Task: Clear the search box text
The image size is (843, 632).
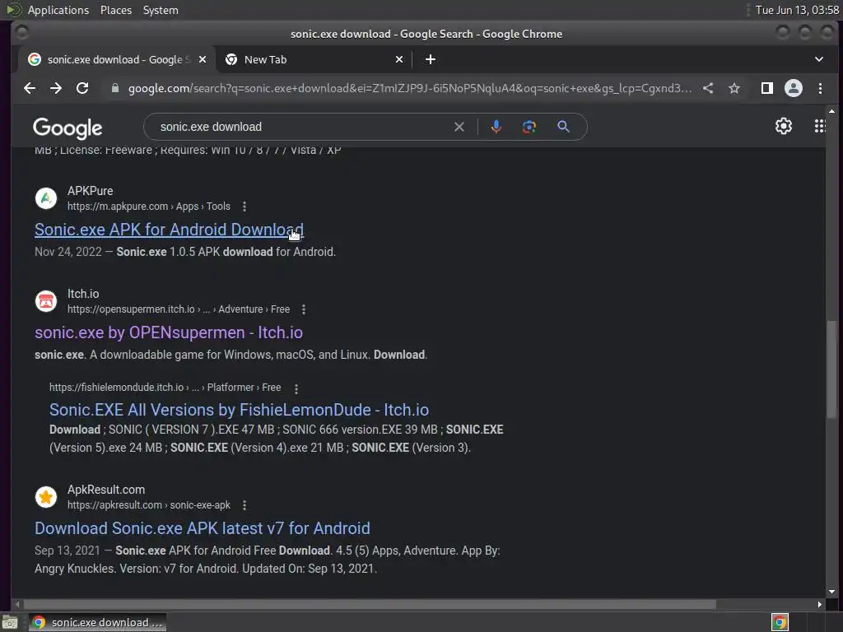Action: click(459, 127)
